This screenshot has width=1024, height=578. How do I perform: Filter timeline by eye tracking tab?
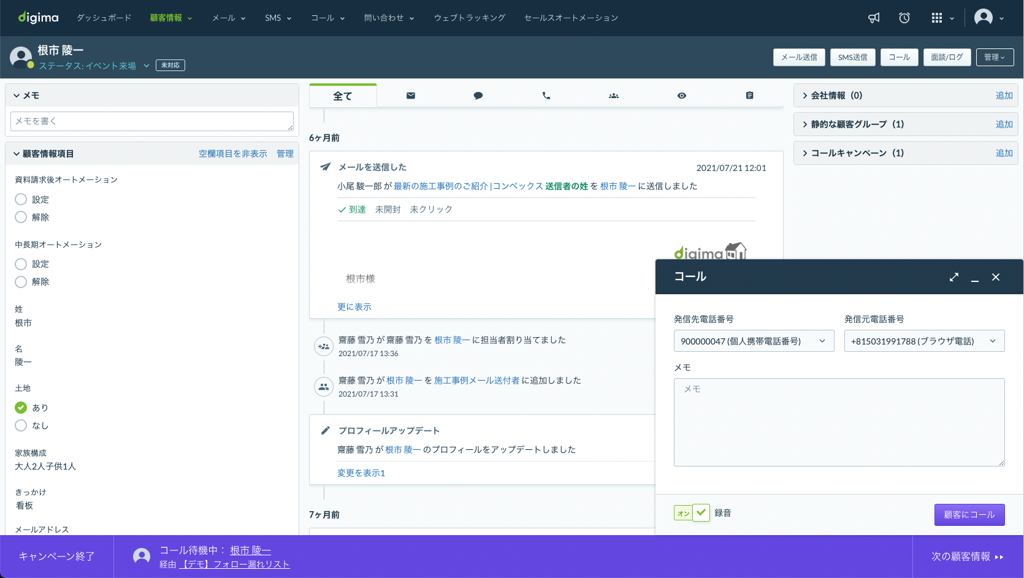point(682,96)
